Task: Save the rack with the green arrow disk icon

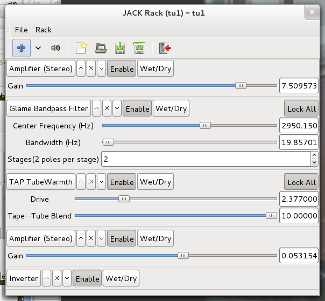Action: (120, 48)
